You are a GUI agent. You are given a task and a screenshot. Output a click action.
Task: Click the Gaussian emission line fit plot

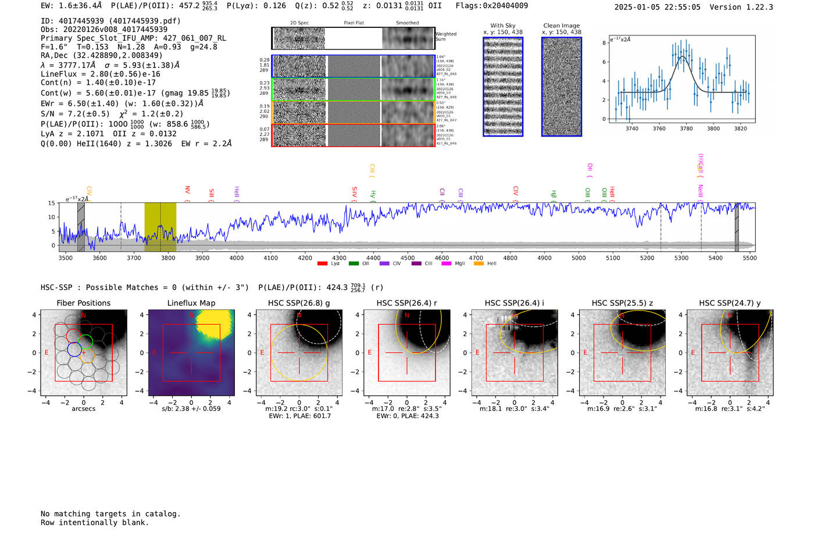[681, 79]
